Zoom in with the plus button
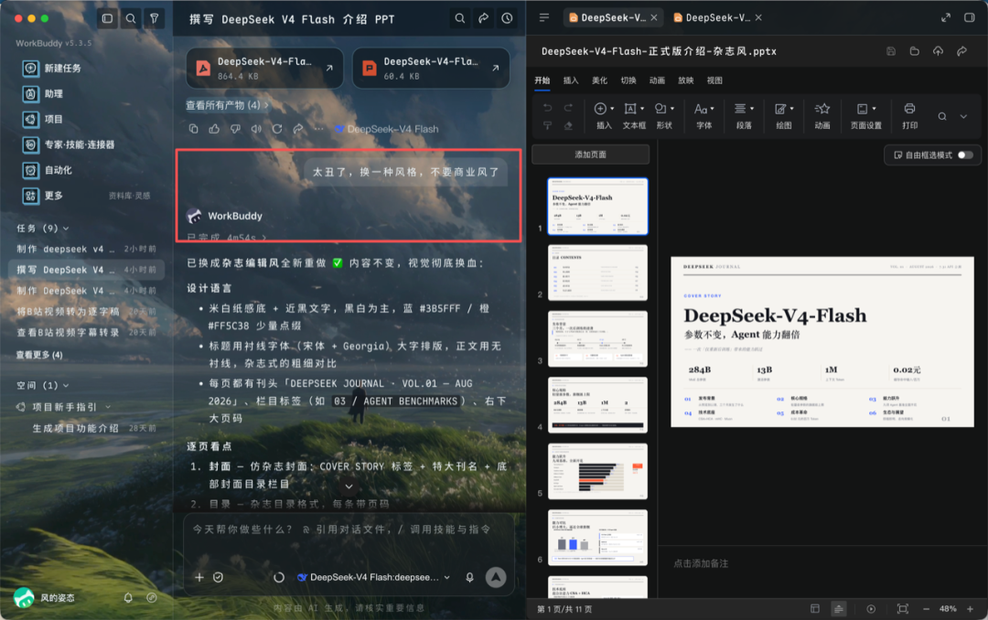The width and height of the screenshot is (988, 620). (970, 609)
